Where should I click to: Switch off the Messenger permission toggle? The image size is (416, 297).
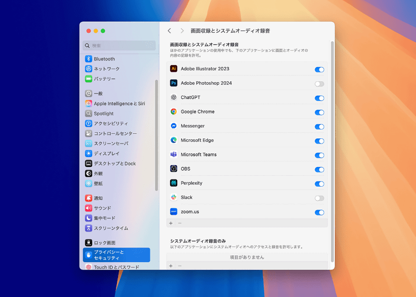pyautogui.click(x=319, y=127)
